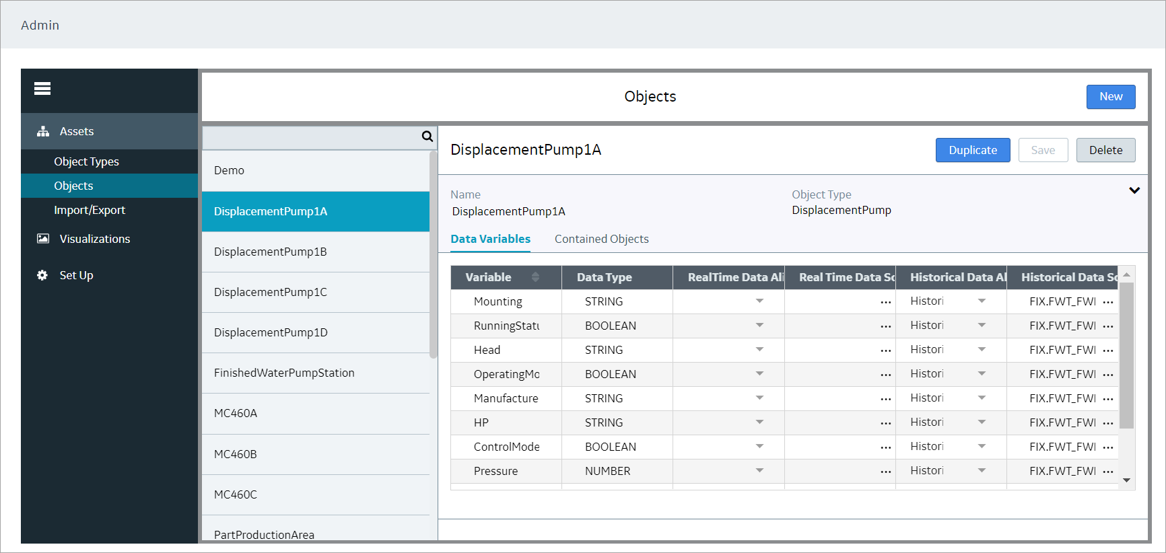The width and height of the screenshot is (1166, 553).
Task: Click the object Name field
Action: [x=509, y=211]
